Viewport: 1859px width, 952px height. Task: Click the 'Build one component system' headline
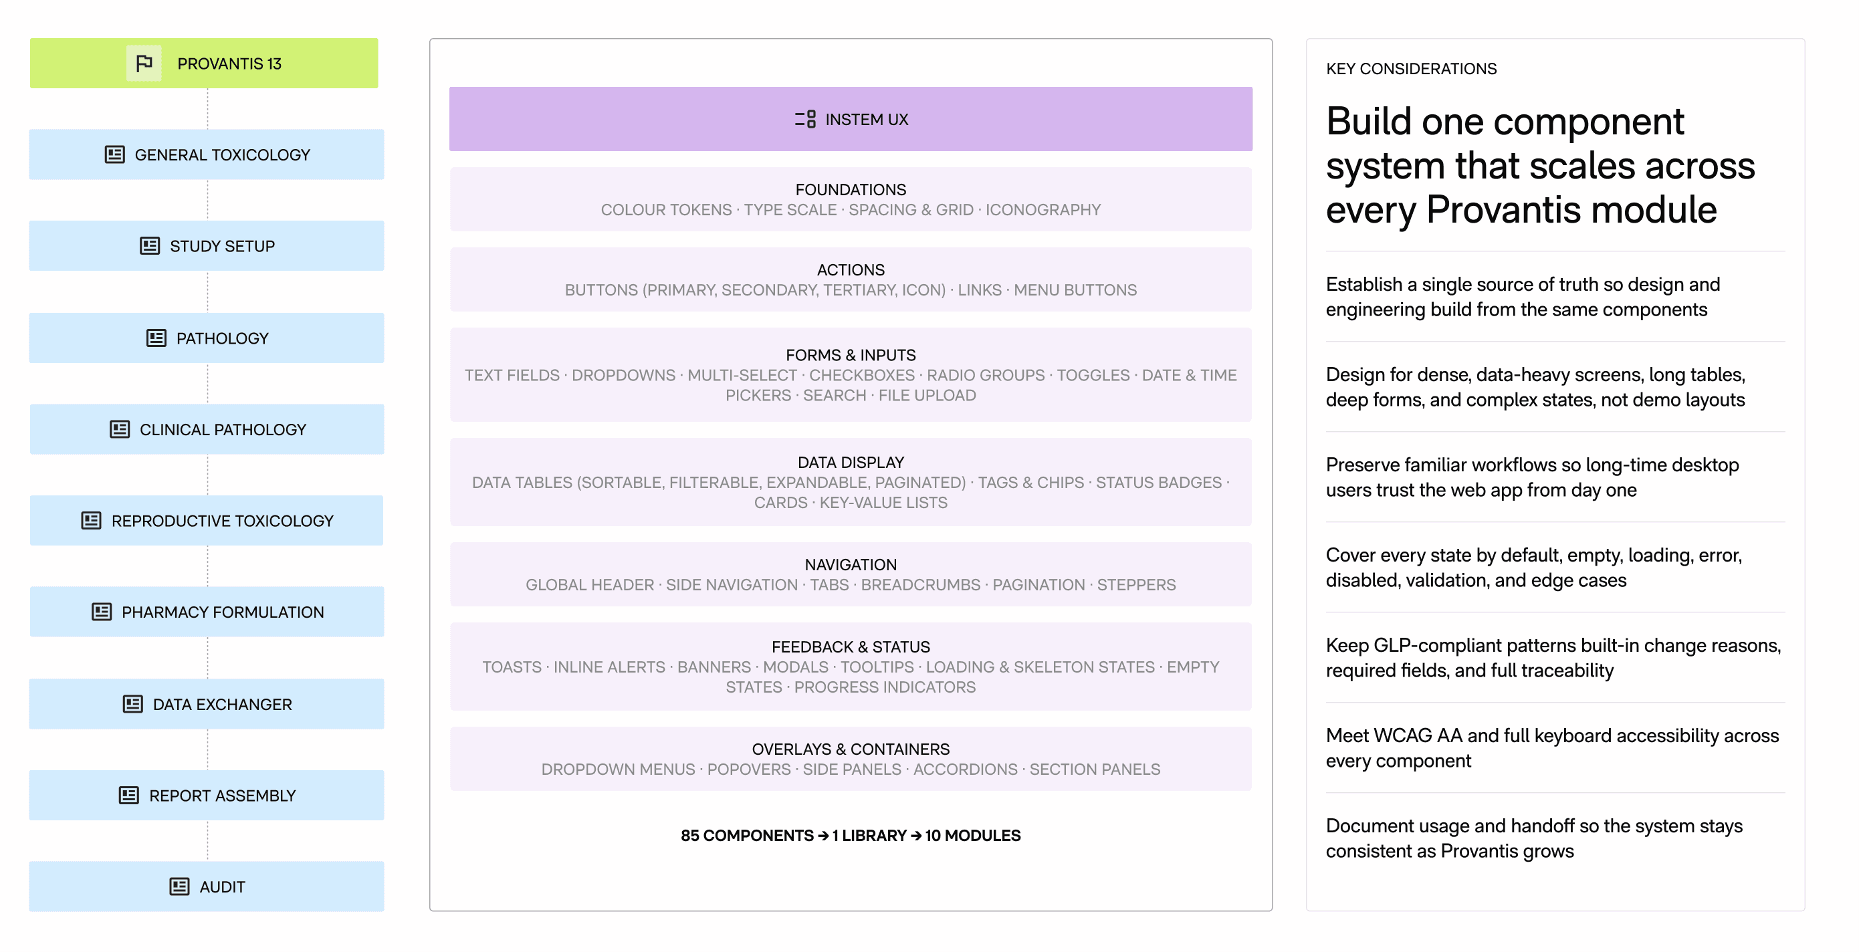tap(1540, 165)
